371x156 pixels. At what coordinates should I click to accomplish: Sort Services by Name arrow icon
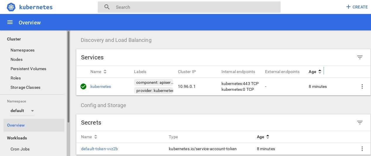(105, 72)
